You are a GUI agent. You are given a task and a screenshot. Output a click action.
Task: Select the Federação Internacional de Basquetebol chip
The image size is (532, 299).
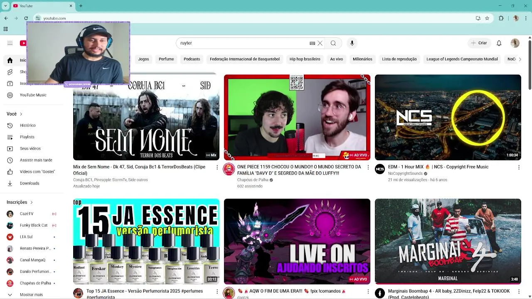pos(245,59)
